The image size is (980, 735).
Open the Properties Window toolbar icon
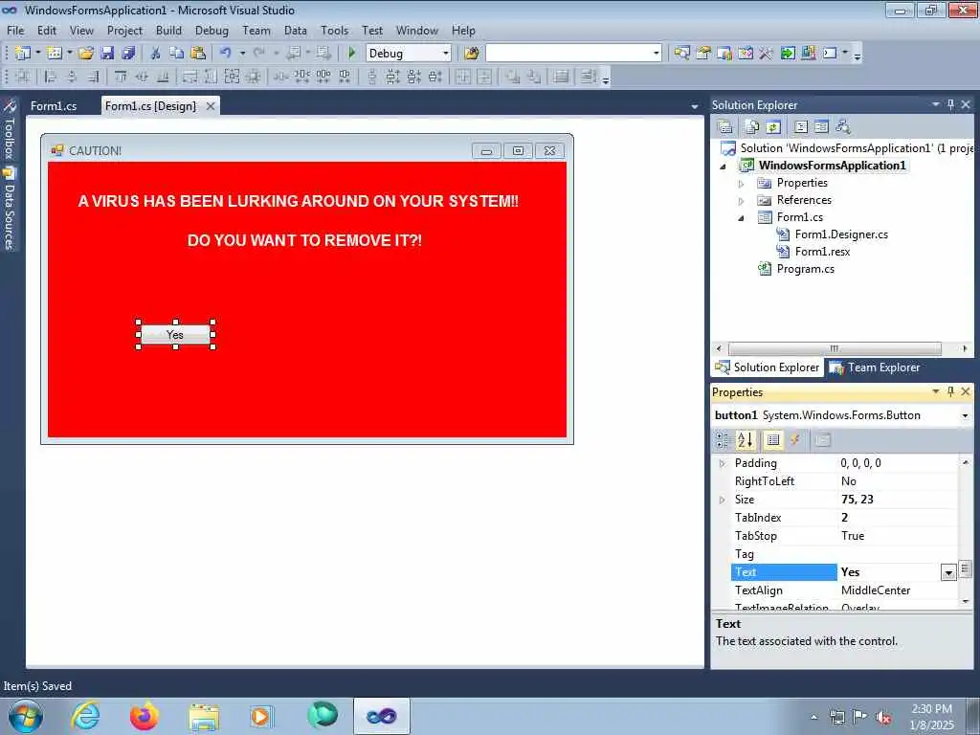pyautogui.click(x=703, y=54)
